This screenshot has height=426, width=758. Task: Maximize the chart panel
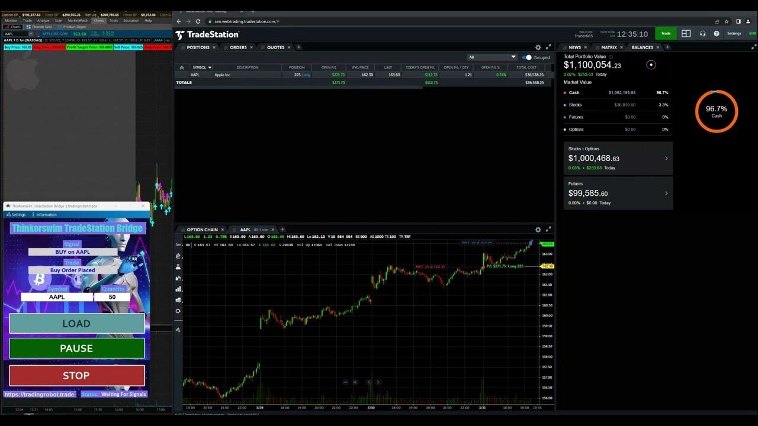point(548,230)
